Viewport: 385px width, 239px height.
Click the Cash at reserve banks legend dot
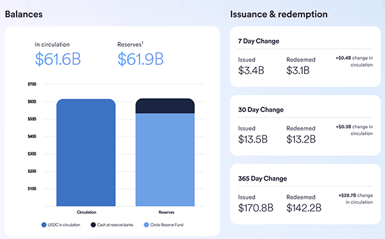click(93, 225)
